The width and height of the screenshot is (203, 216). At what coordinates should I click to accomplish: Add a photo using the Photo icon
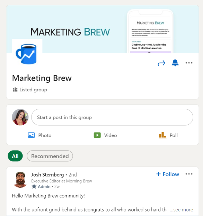(x=31, y=135)
